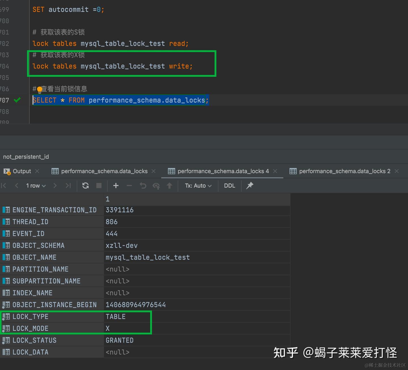Jump to the last row navigation icon
This screenshot has height=370, width=408.
click(68, 186)
